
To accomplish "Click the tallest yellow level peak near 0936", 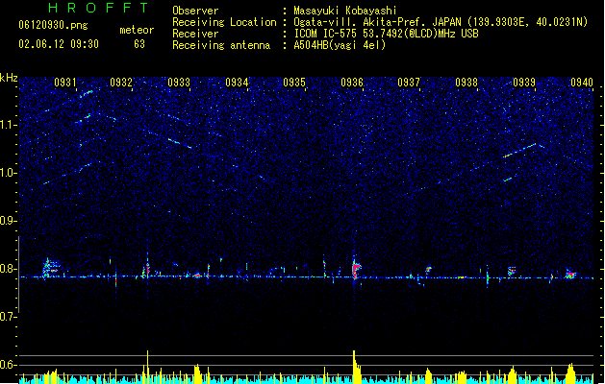I will click(x=355, y=366).
